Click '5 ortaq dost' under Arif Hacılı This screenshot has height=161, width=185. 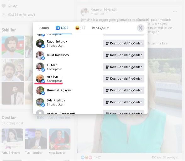pos(54,81)
